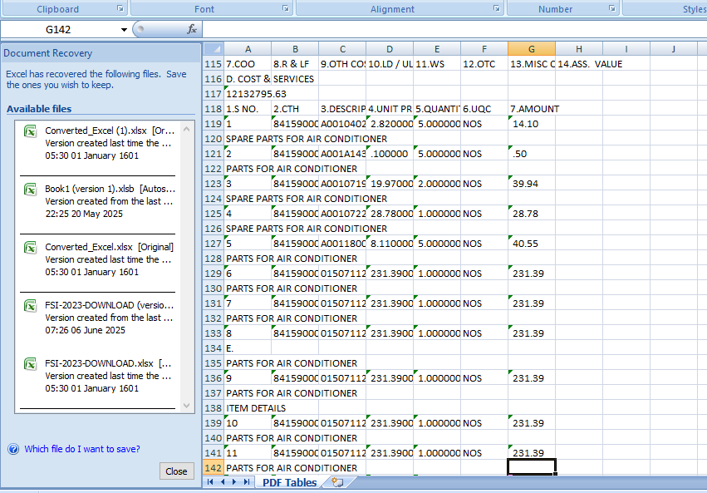Click the Insert Worksheet icon beside PDF Tables
The width and height of the screenshot is (707, 493).
[336, 482]
